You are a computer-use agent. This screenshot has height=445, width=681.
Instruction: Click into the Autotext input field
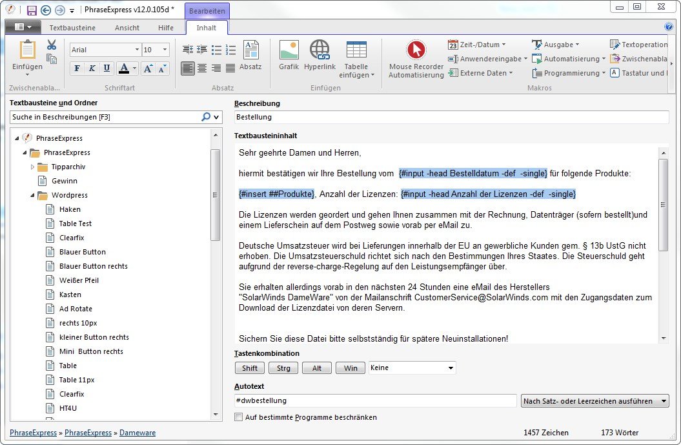[376, 401]
